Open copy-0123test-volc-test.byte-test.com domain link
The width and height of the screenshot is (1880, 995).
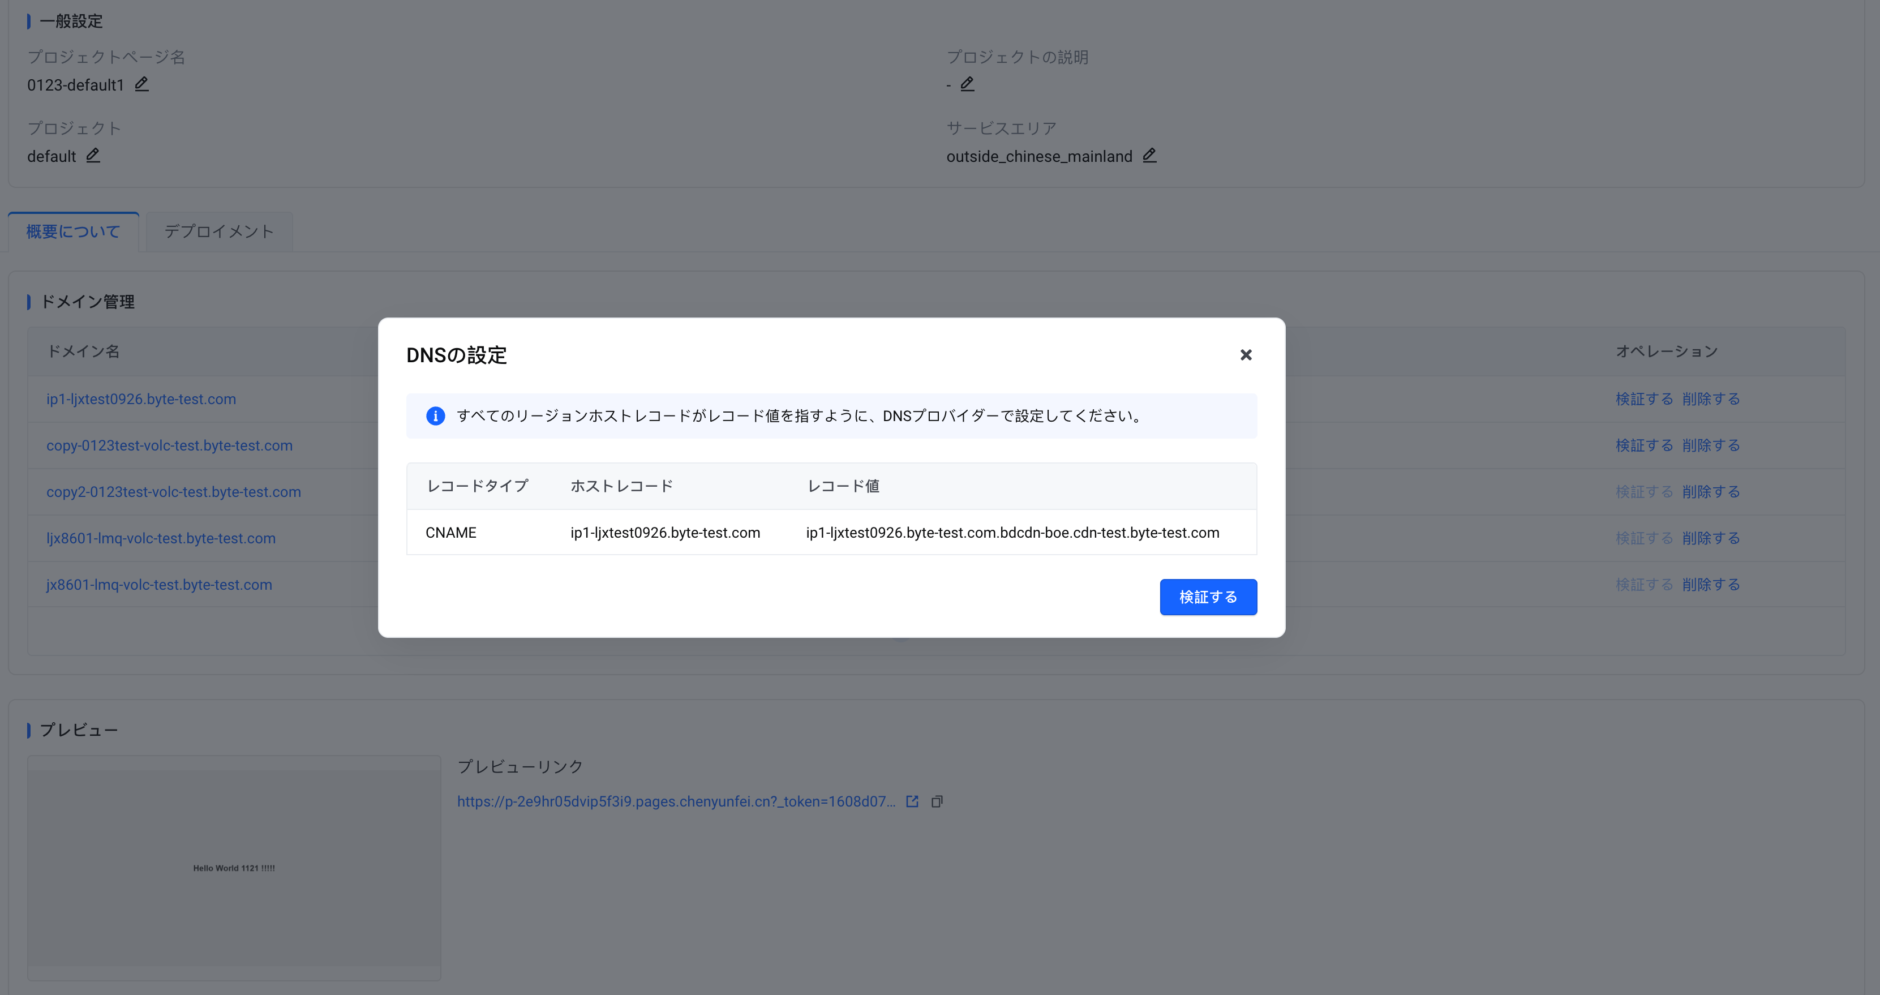(169, 445)
